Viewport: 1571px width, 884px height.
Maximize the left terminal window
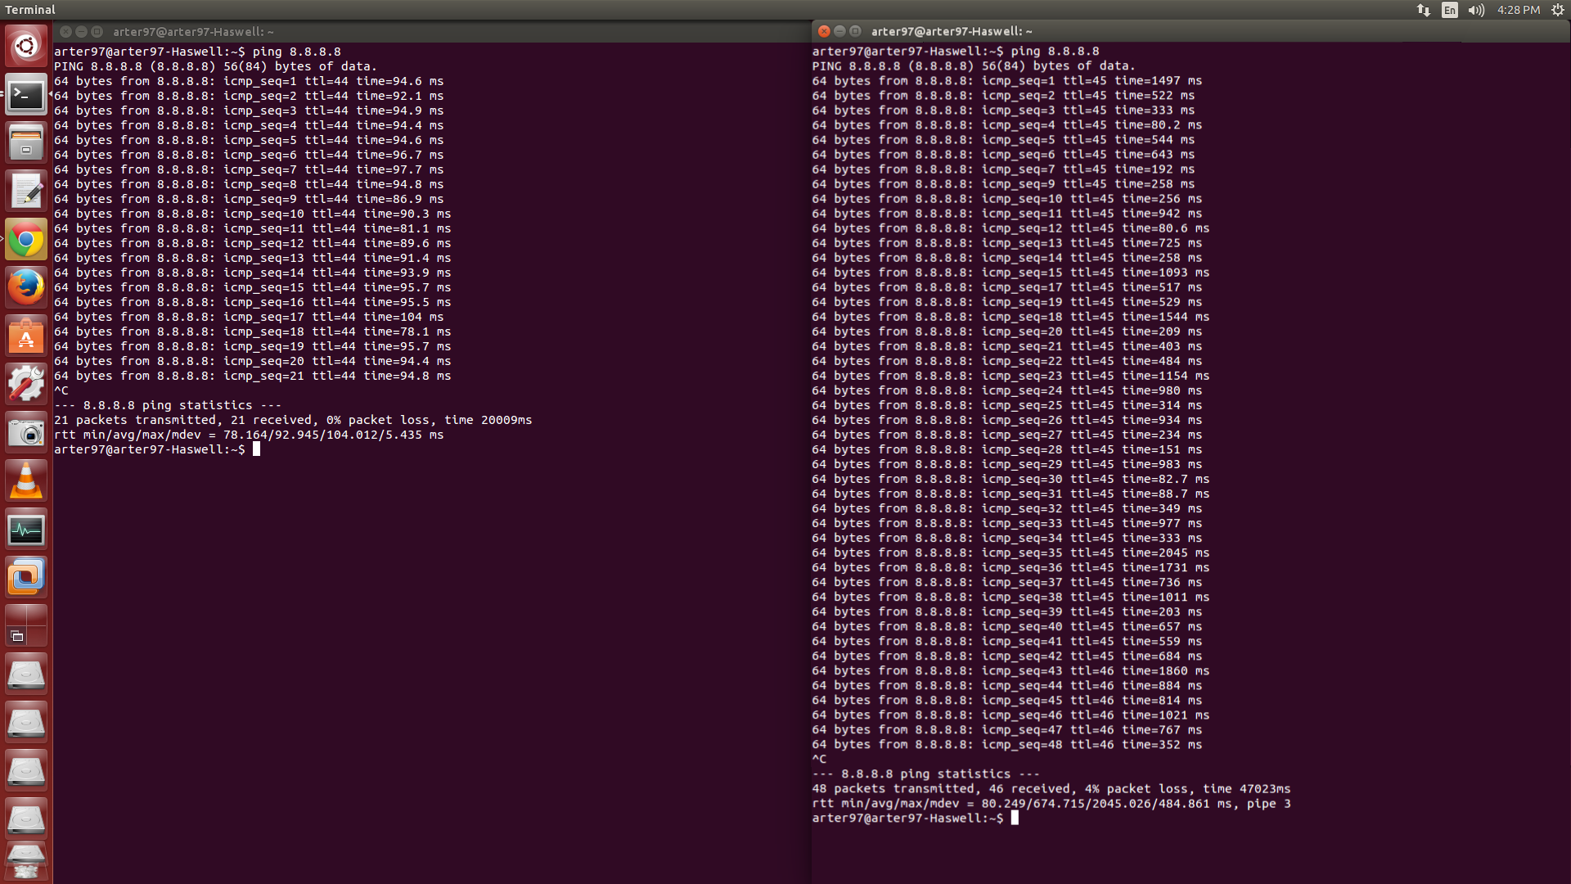[x=97, y=31]
